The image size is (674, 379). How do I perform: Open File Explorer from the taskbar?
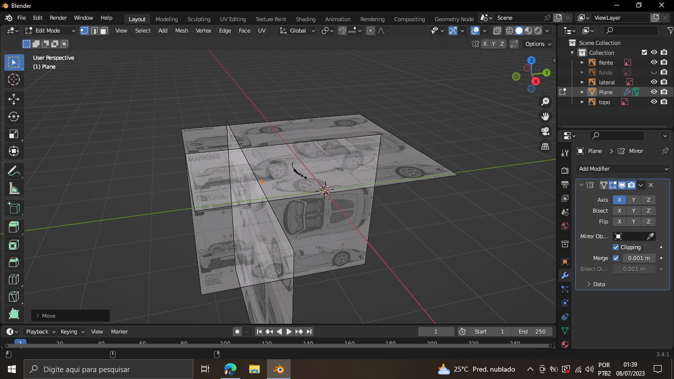click(254, 369)
